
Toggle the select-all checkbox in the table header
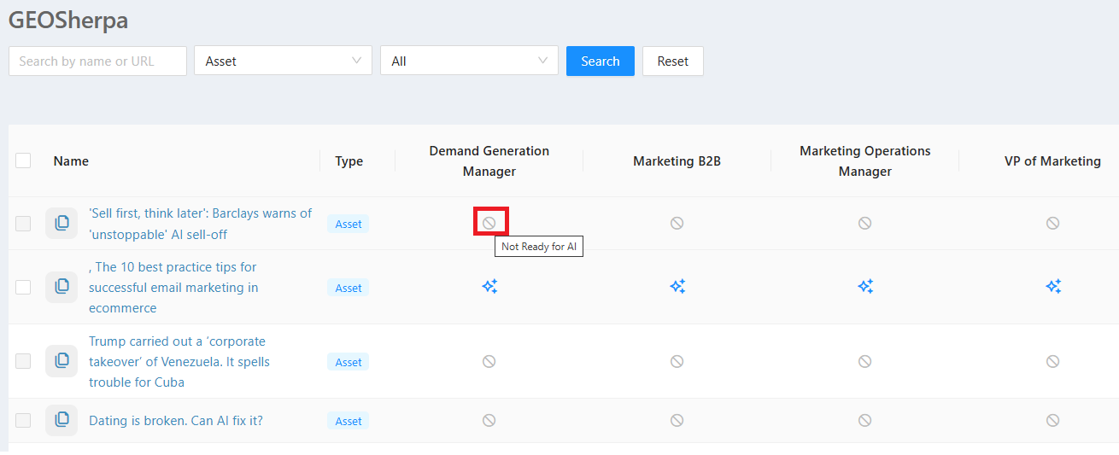[x=23, y=160]
